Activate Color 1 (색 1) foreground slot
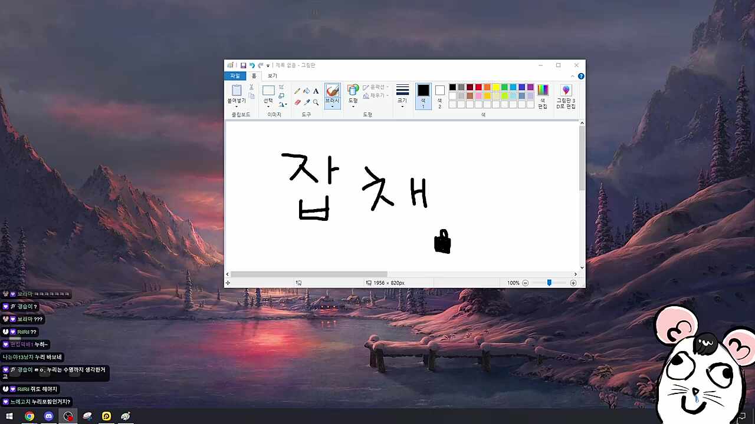 (x=423, y=96)
